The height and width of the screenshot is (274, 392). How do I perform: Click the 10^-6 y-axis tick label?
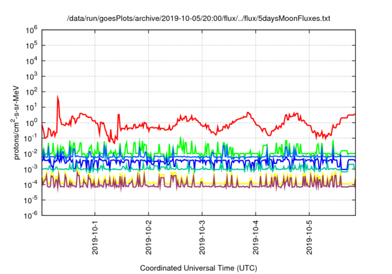tap(31, 215)
